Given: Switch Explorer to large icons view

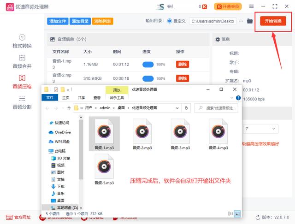Looking at the screenshot, I should (237, 214).
